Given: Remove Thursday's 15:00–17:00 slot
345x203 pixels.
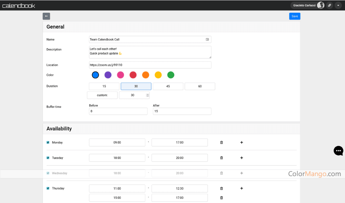Looking at the screenshot, I should [221, 198].
